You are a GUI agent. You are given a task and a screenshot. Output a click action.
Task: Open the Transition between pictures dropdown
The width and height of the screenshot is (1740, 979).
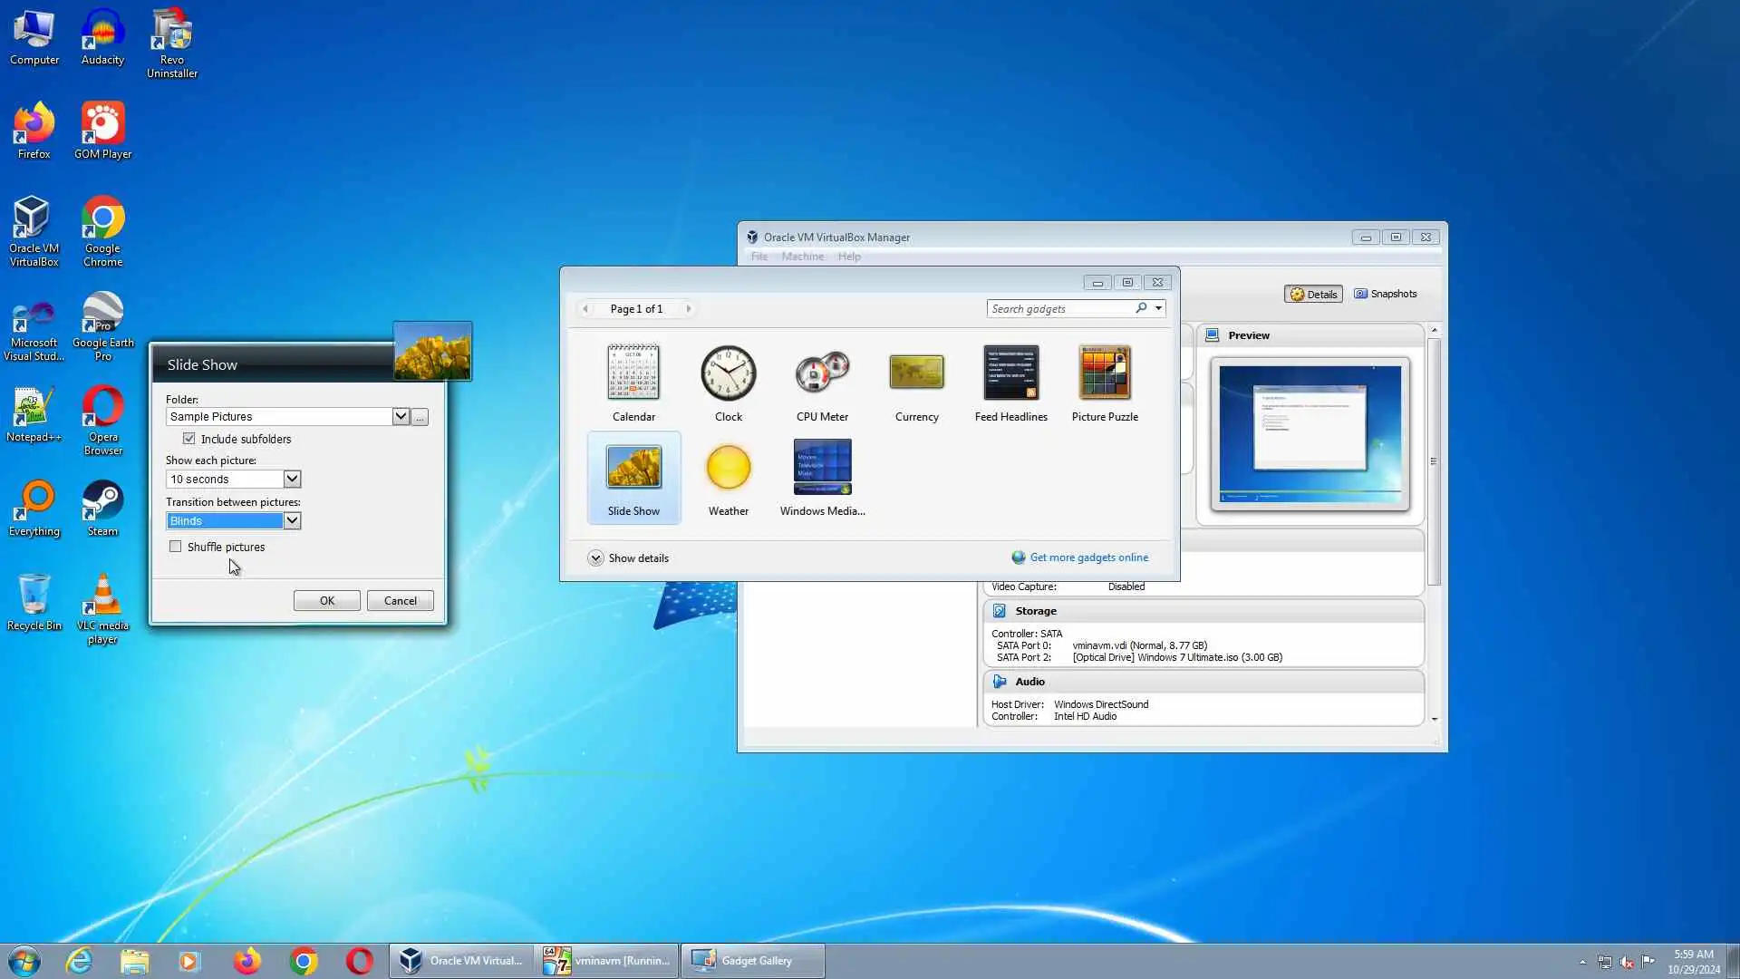[292, 520]
